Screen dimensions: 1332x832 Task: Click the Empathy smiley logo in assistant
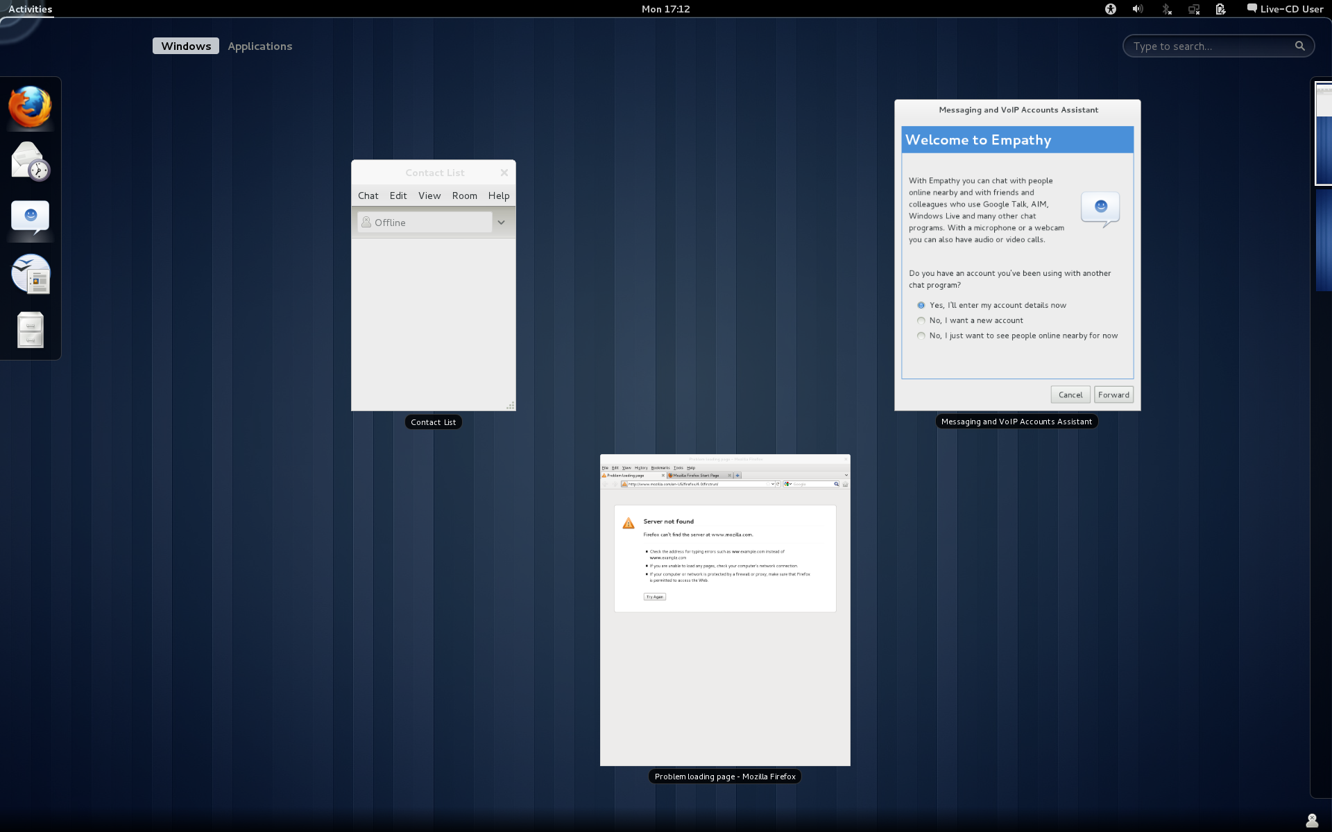[x=1100, y=209]
